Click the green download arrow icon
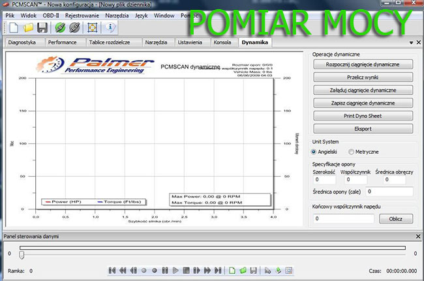Screen dimensions: 424x281 tap(279, 271)
